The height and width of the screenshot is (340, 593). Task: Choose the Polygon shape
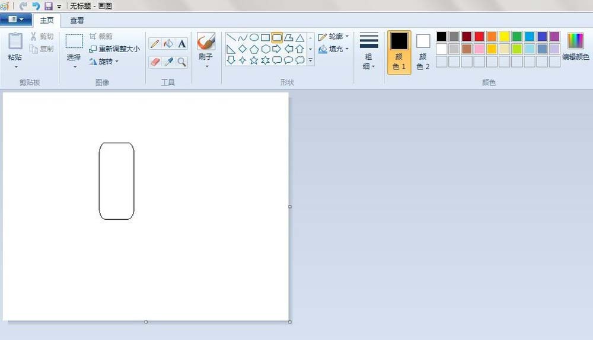coord(289,37)
